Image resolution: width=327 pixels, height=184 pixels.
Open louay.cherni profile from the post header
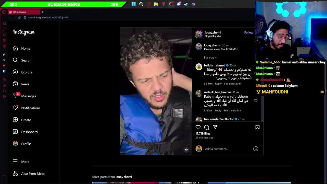coord(213,32)
